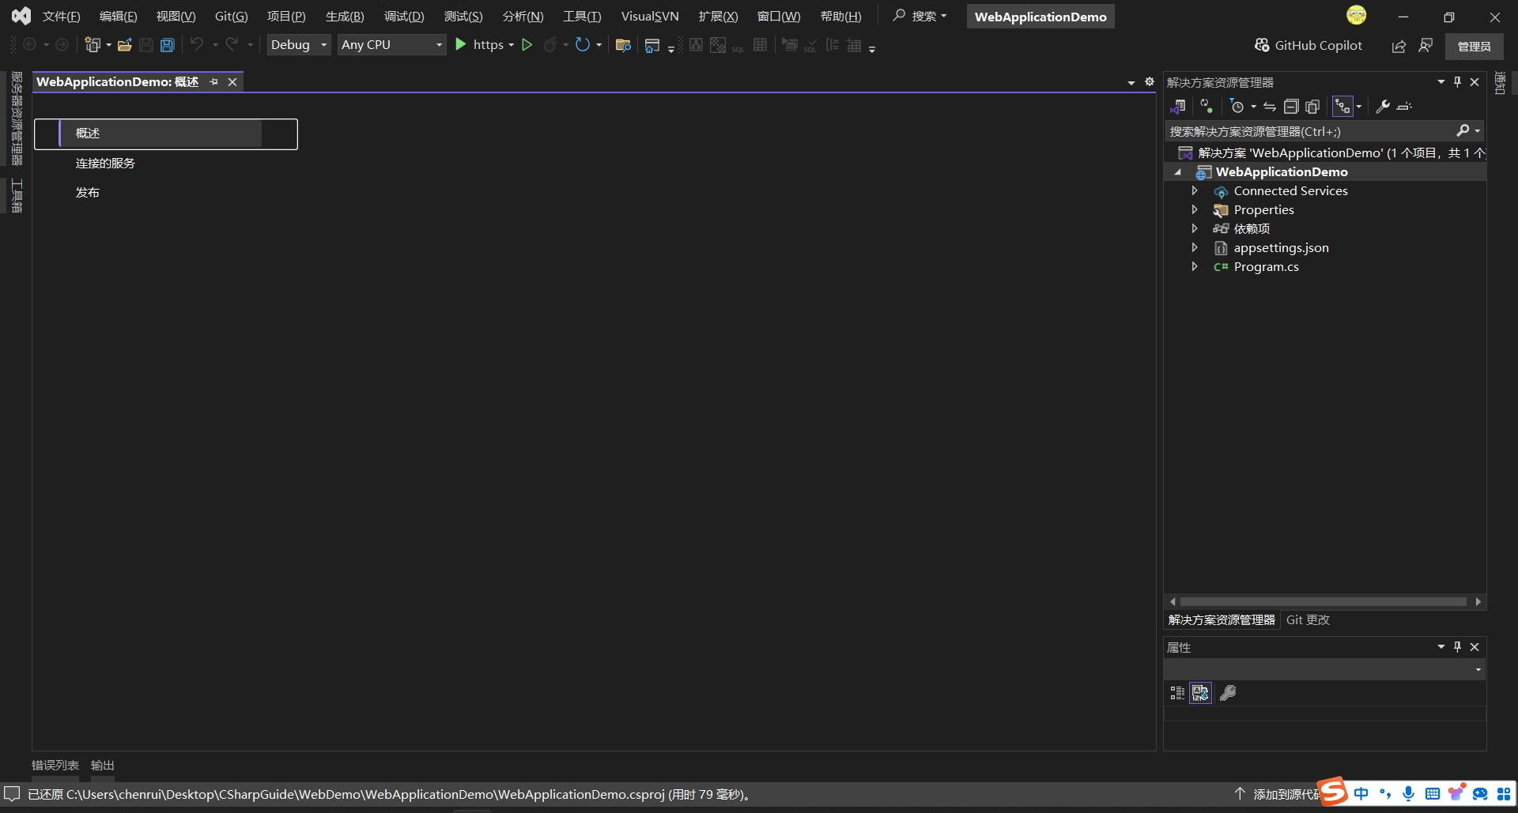
Task: Click the open file folder icon
Action: click(x=124, y=45)
